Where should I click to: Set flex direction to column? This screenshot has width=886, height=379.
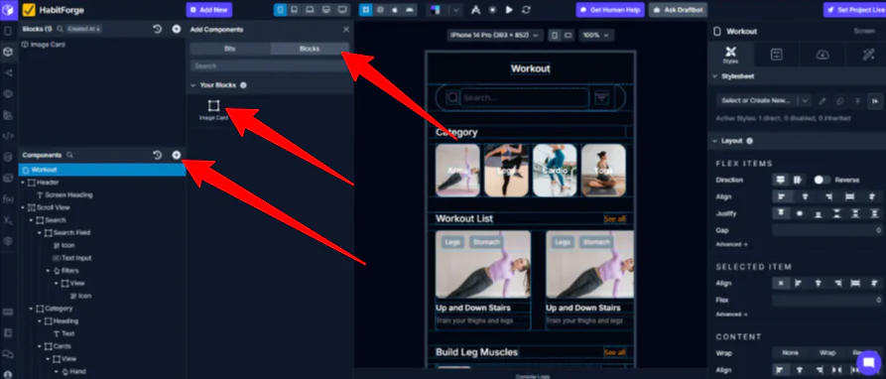[x=781, y=180]
